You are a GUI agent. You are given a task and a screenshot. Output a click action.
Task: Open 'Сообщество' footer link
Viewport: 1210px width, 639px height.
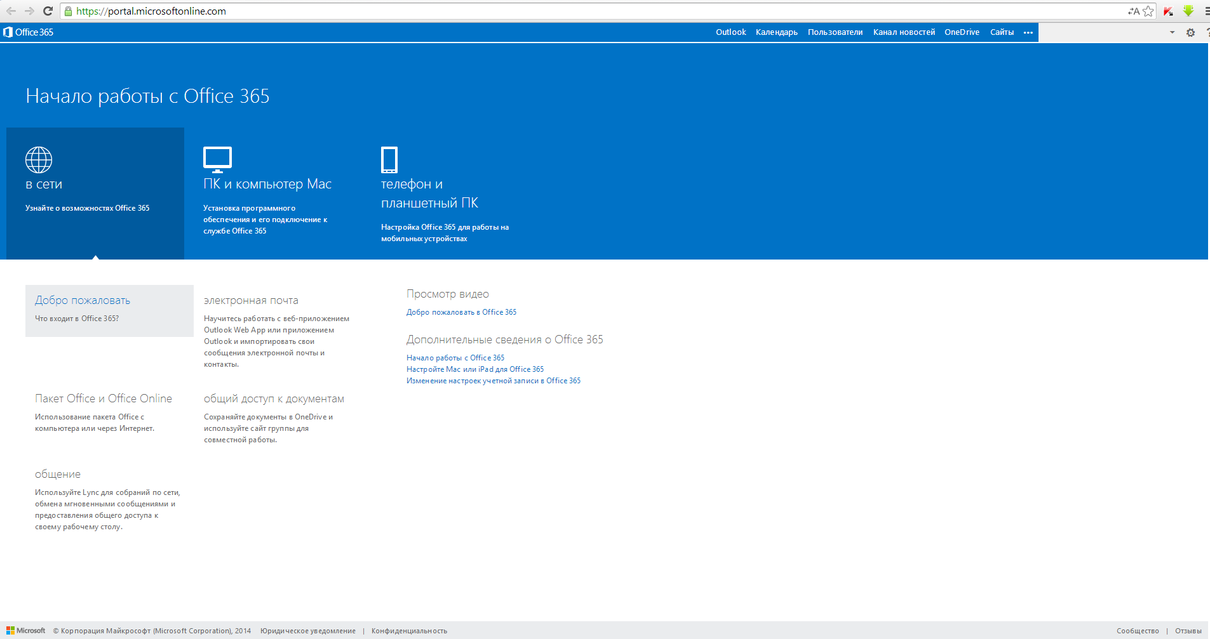(x=1138, y=631)
